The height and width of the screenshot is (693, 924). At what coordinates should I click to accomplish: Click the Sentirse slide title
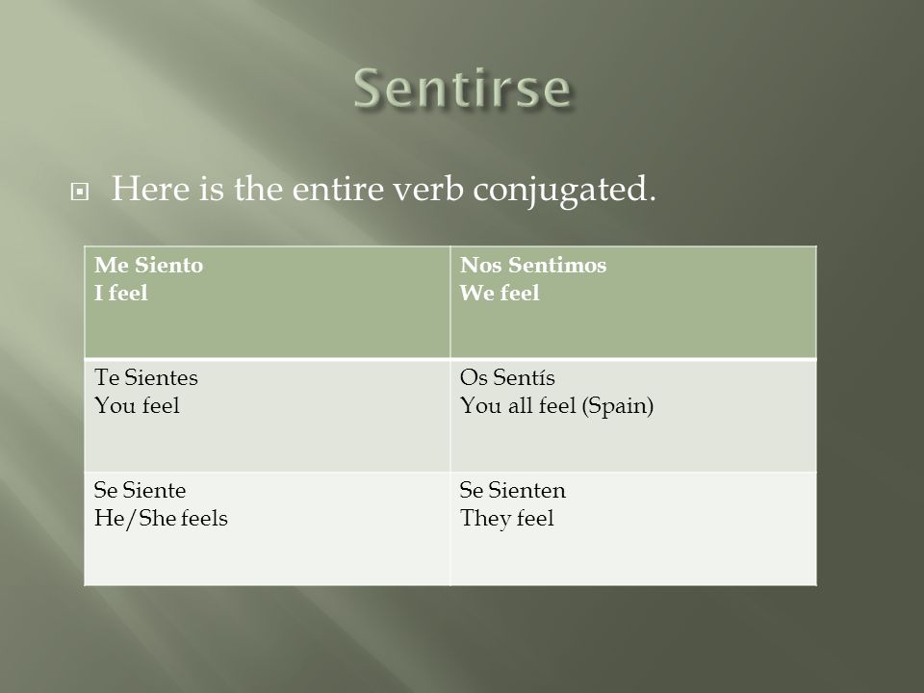463,89
